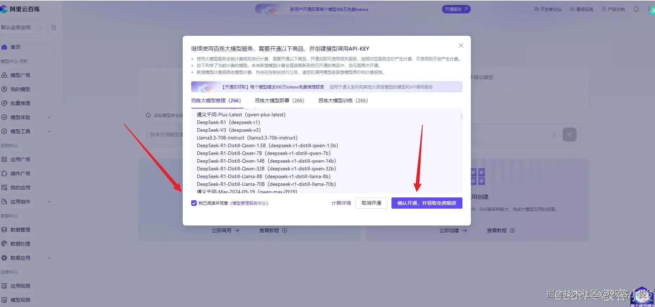The image size is (655, 307).
Task: Click the notification bell icon
Action: coord(636,9)
